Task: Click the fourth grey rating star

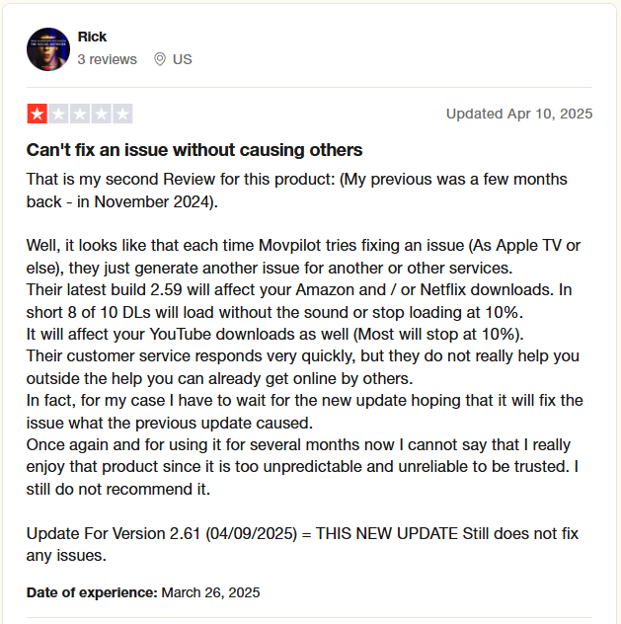Action: (x=102, y=114)
